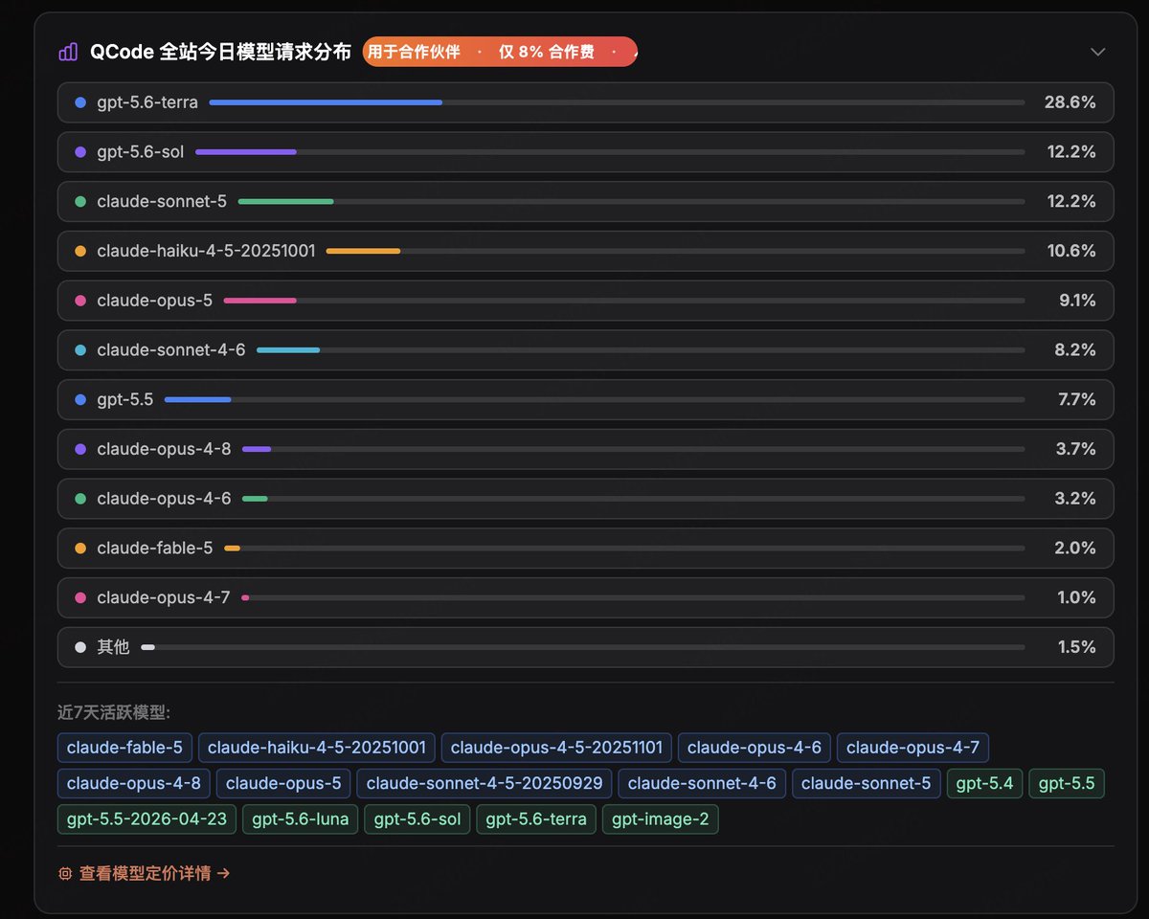The height and width of the screenshot is (919, 1149).
Task: Click the 1.0% value in the claude-opus-4-7 row
Action: pos(1076,598)
